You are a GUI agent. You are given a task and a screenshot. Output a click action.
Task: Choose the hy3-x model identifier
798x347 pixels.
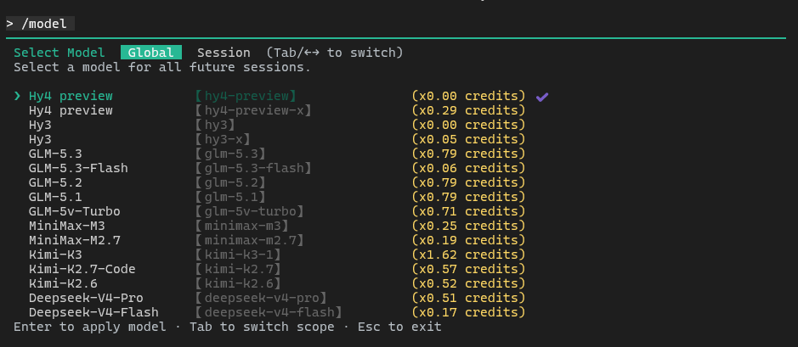coord(223,139)
